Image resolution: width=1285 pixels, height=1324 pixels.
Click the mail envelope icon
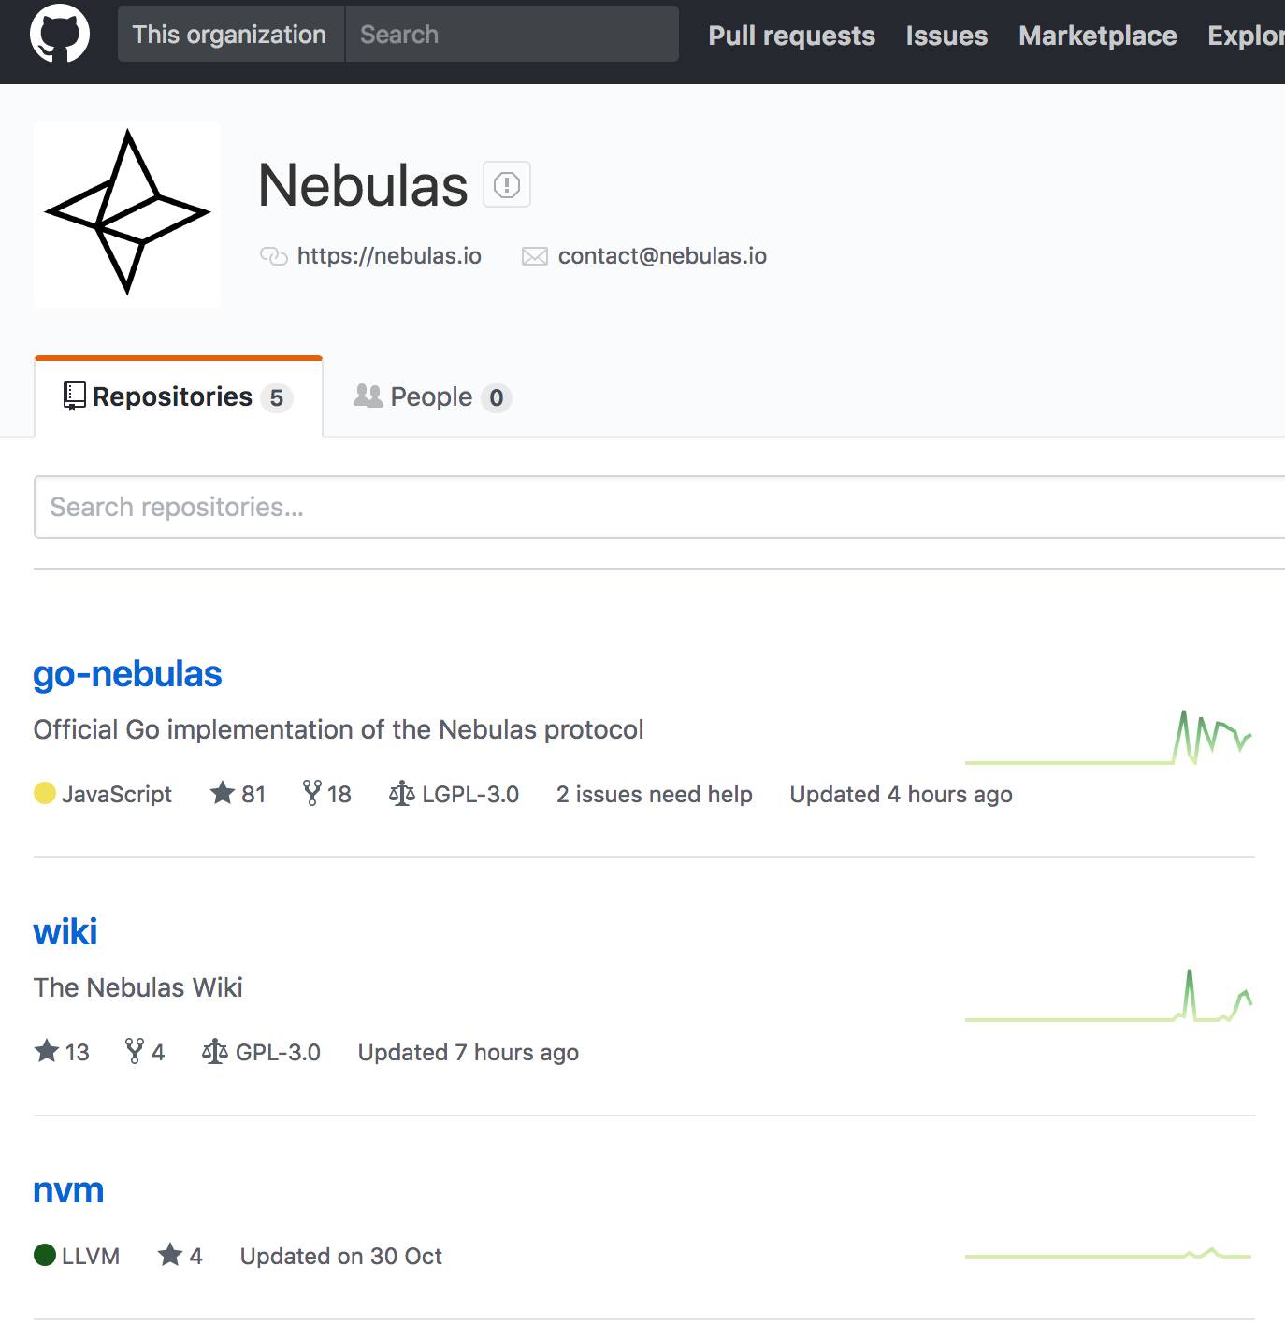535,256
